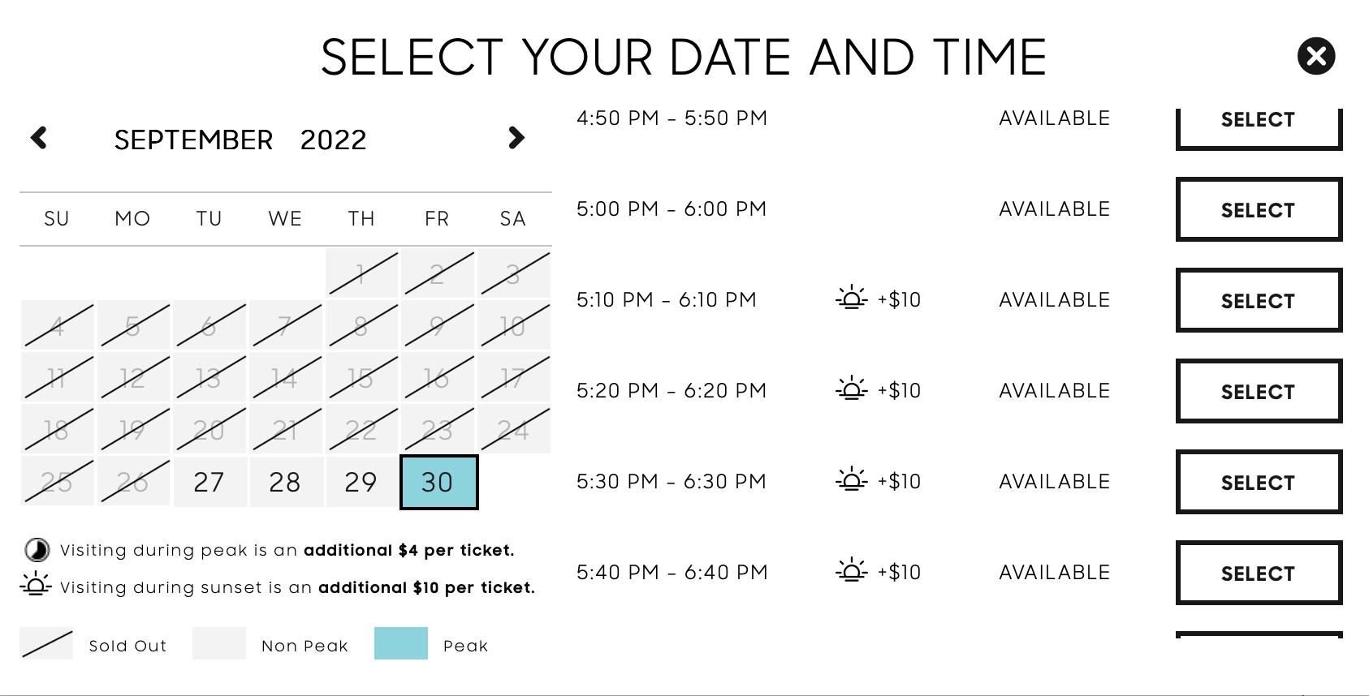Select the 5:30 PM - 6:30 PM slot
Image resolution: width=1369 pixels, height=696 pixels.
tap(1259, 482)
